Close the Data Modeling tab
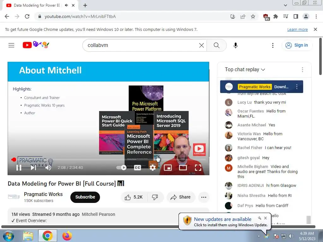The image size is (323, 242). click(73, 5)
